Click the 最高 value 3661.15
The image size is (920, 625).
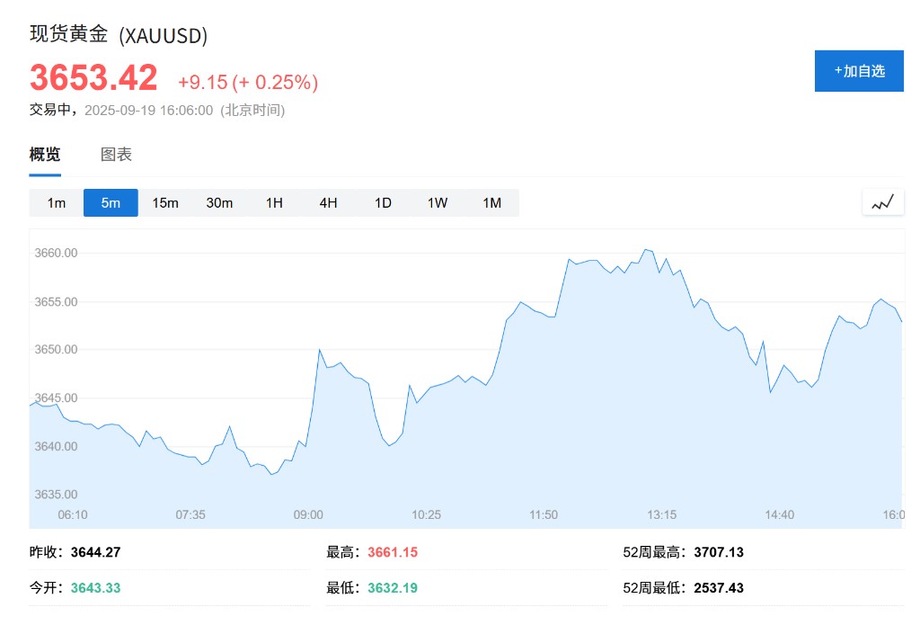(x=393, y=552)
